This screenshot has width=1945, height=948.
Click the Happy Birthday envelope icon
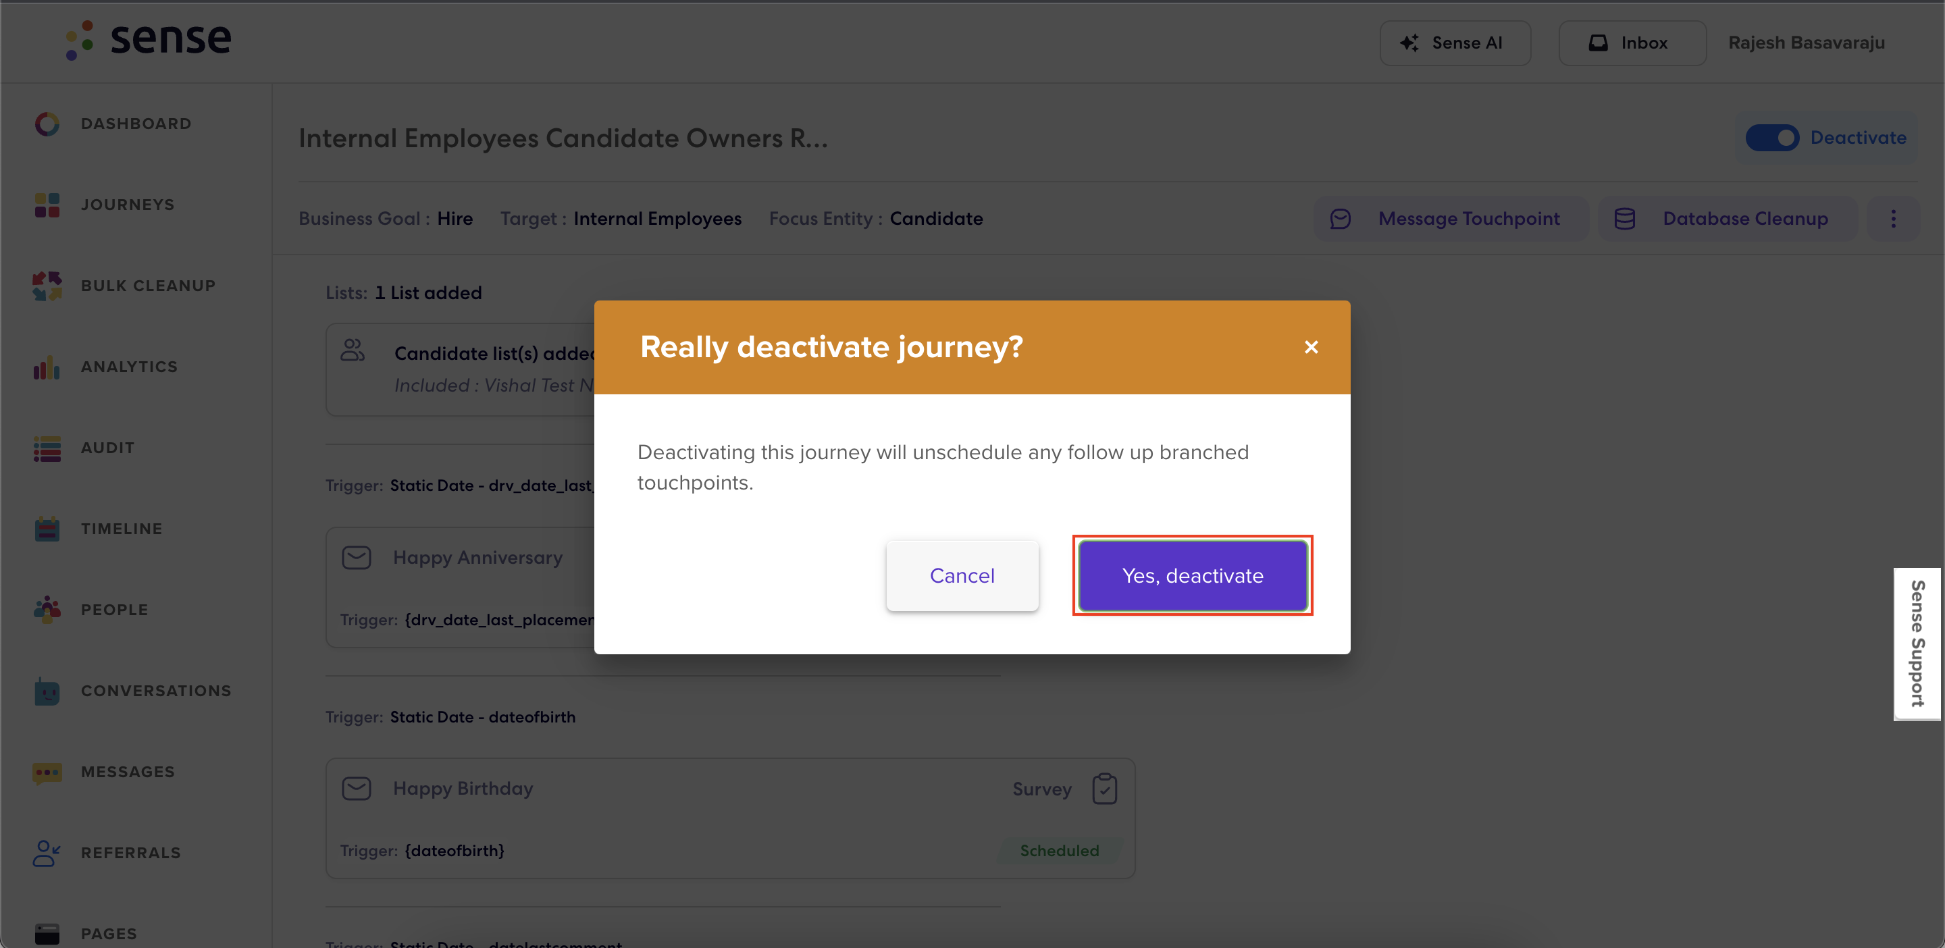tap(357, 789)
